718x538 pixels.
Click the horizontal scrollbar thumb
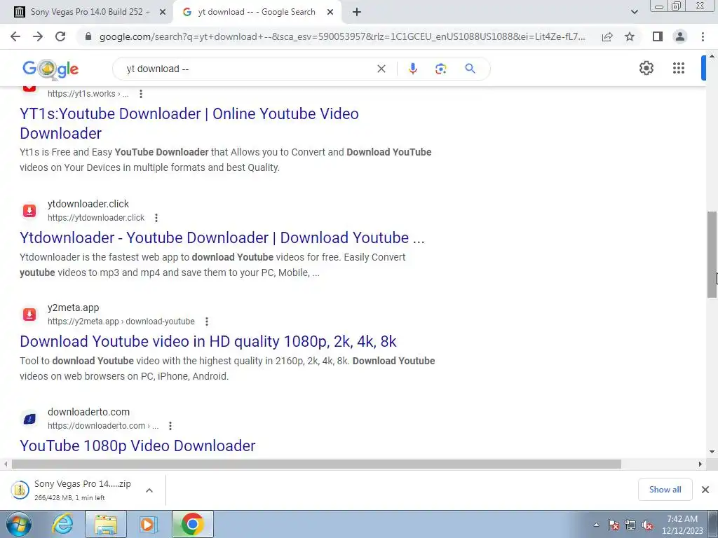[316, 464]
